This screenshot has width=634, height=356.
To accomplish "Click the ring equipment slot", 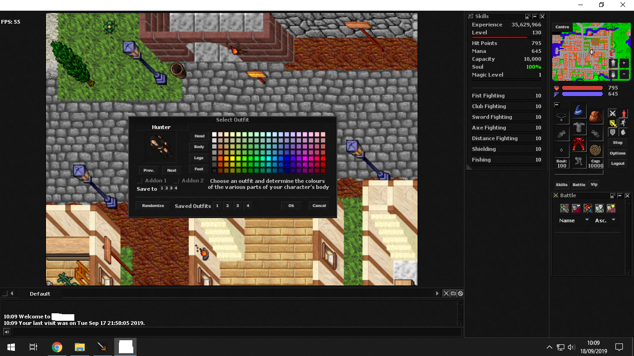I will click(x=562, y=149).
